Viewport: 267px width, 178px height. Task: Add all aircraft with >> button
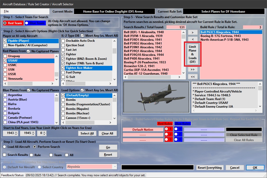193,70
